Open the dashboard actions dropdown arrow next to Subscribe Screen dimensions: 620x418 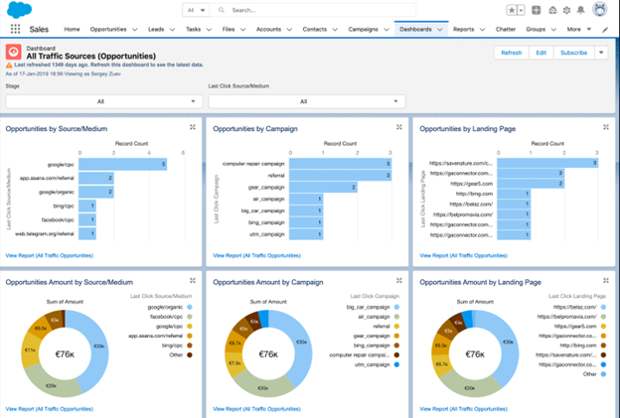601,53
